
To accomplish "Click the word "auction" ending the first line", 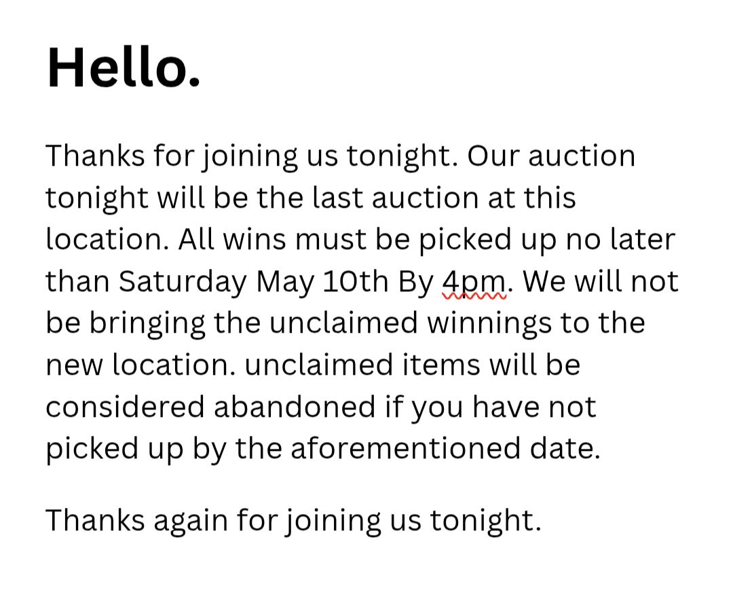I will tap(582, 155).
